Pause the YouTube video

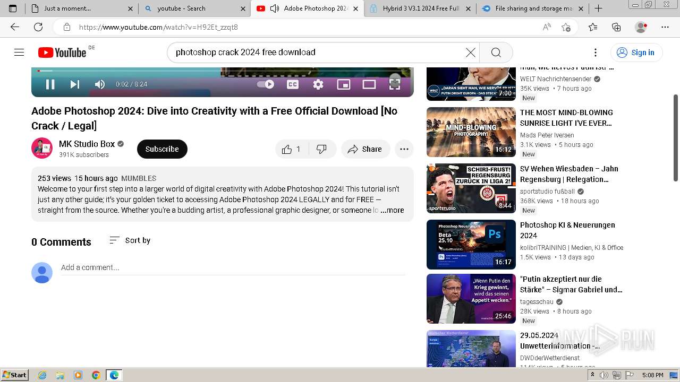pos(50,84)
